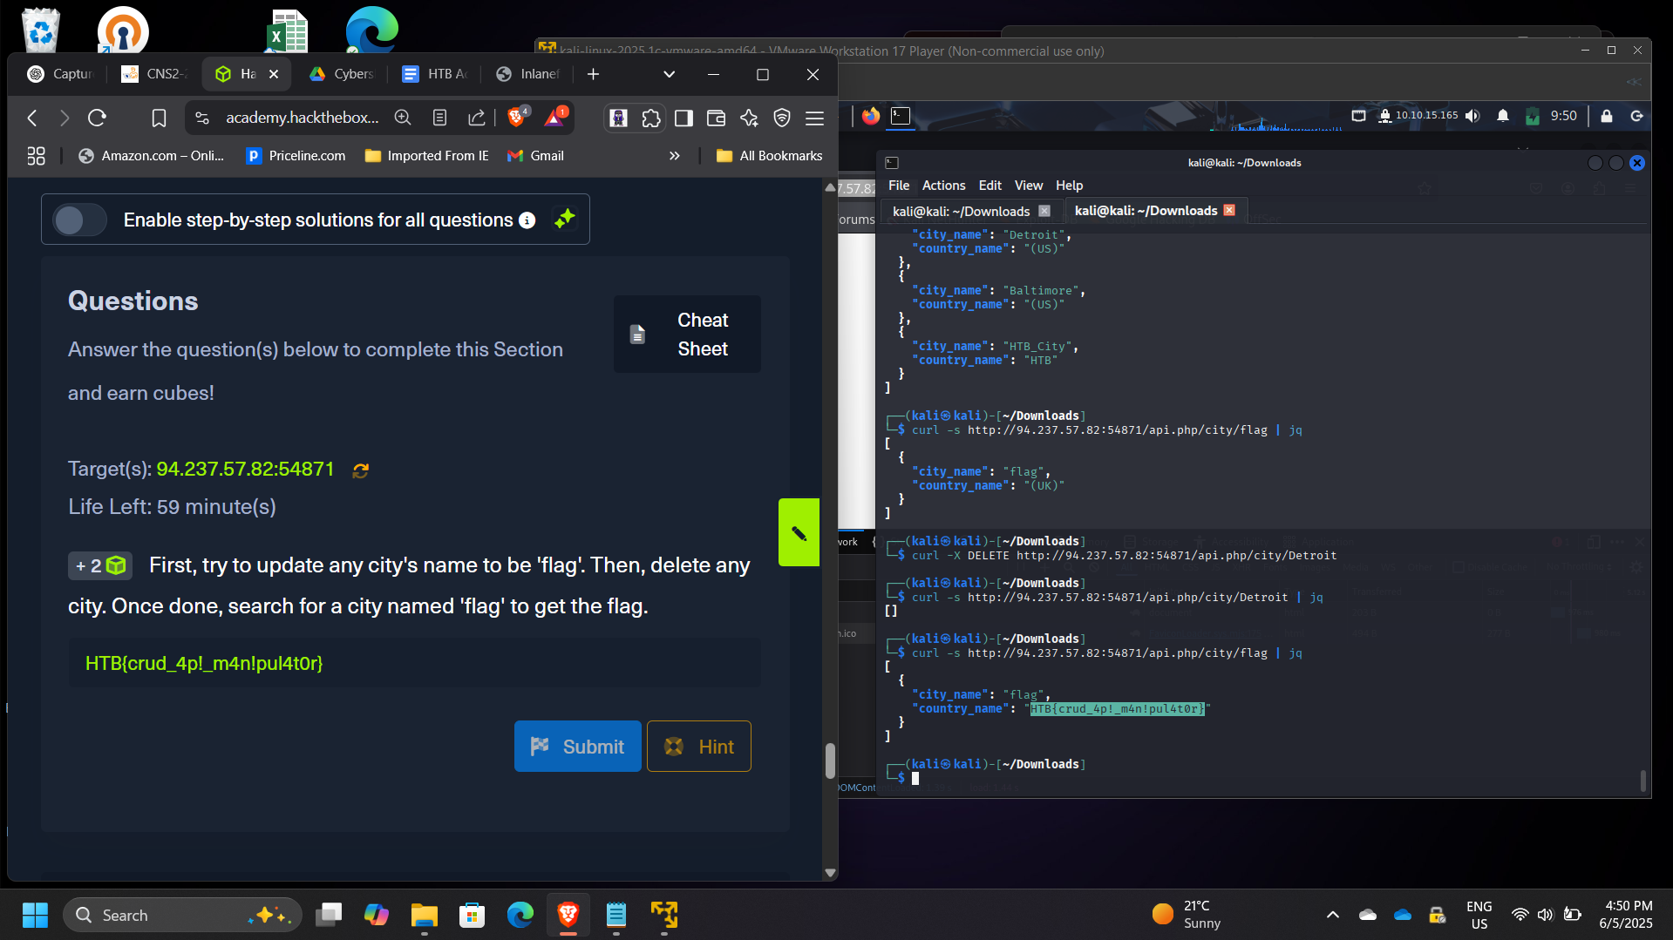Screen dimensions: 1673x940
Task: Refresh the HTB target instance
Action: pos(360,470)
